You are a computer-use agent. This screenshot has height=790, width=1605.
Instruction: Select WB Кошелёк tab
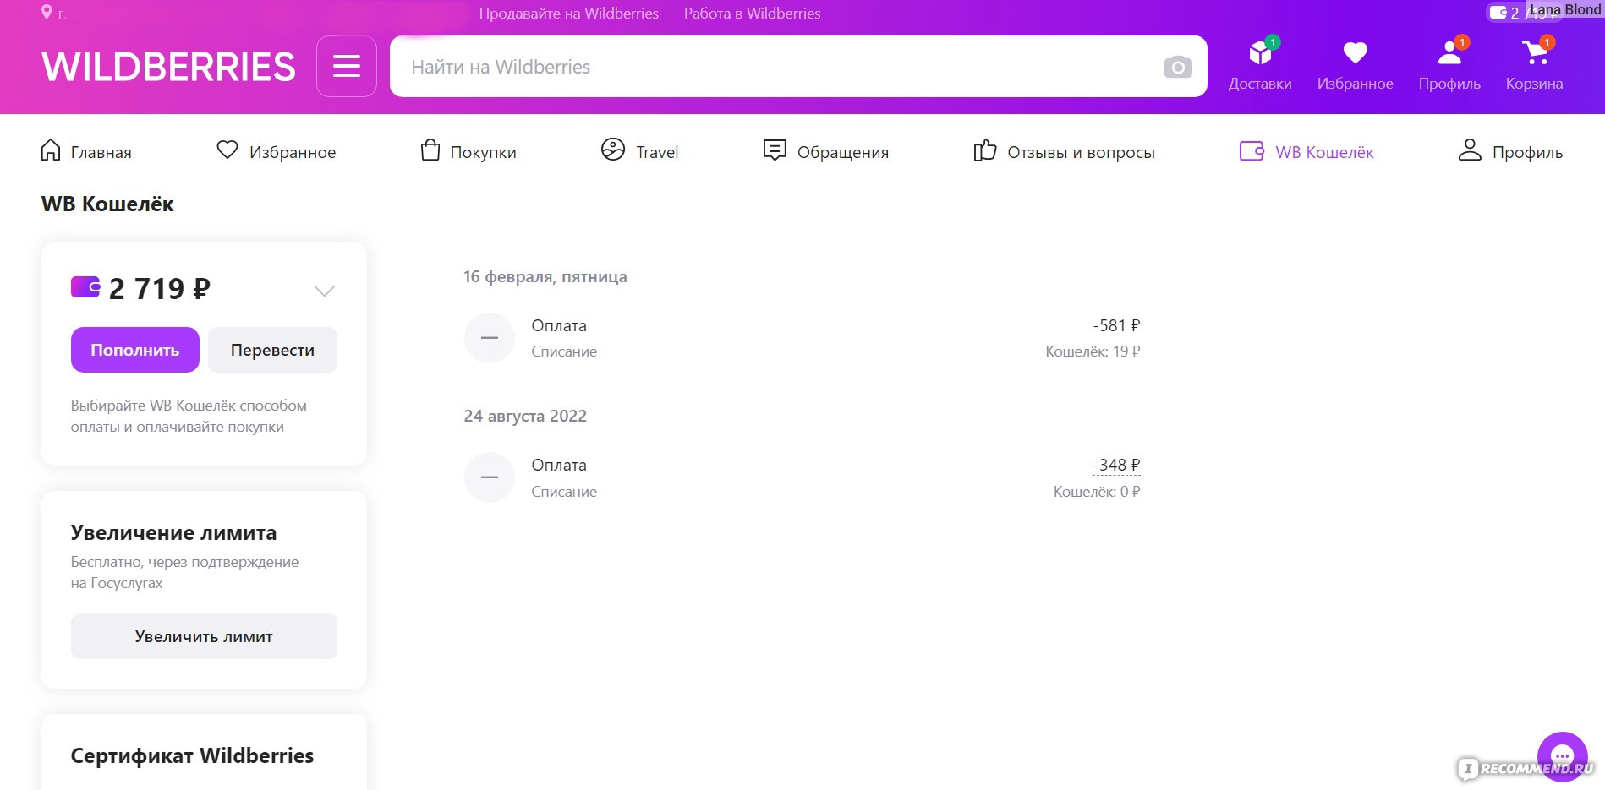1306,151
